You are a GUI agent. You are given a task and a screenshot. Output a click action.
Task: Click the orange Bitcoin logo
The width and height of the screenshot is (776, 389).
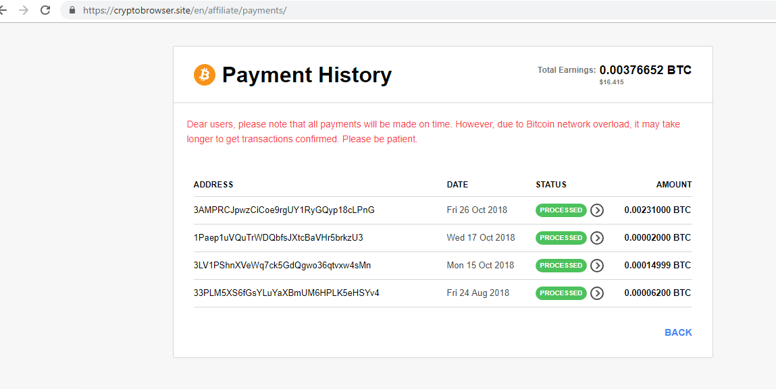click(205, 75)
